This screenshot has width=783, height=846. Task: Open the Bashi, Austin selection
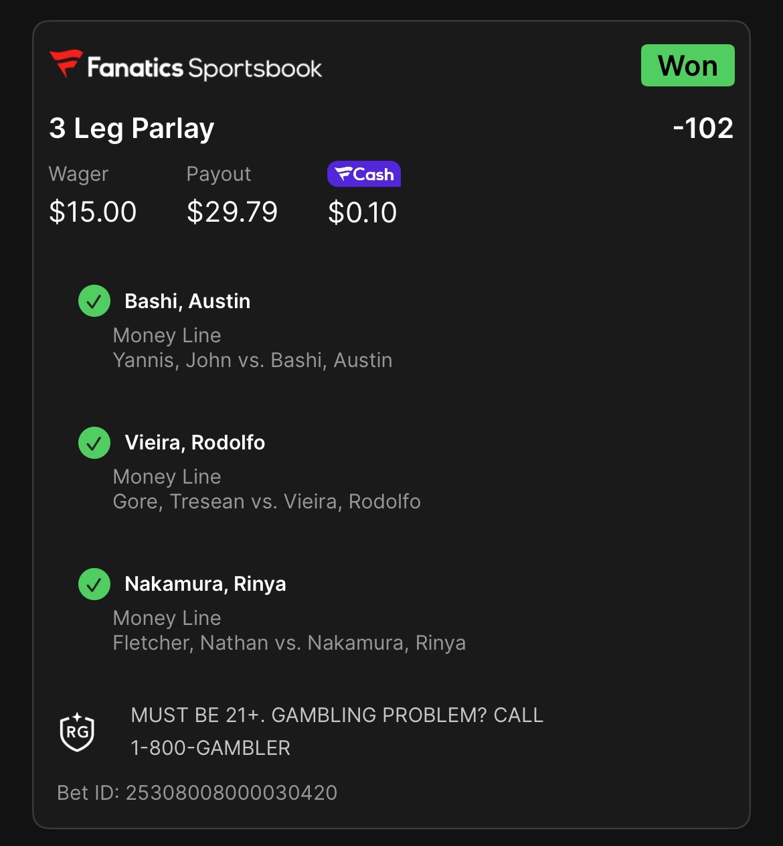(187, 301)
